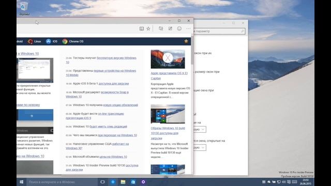Viewport: 331px width, 186px height.
Task: Open the iOS 9 beta 1 download link
Action: [114, 84]
